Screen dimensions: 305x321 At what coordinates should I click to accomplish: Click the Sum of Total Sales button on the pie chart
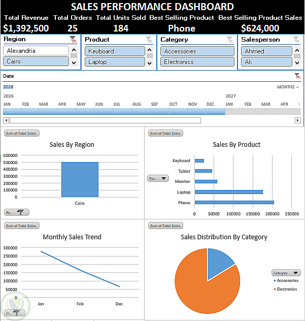click(x=165, y=226)
